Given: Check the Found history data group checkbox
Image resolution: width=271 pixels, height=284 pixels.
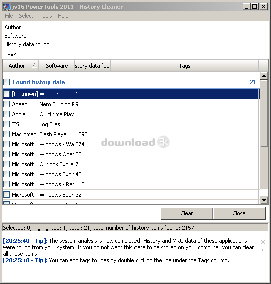Looking at the screenshot, I should coord(7,82).
